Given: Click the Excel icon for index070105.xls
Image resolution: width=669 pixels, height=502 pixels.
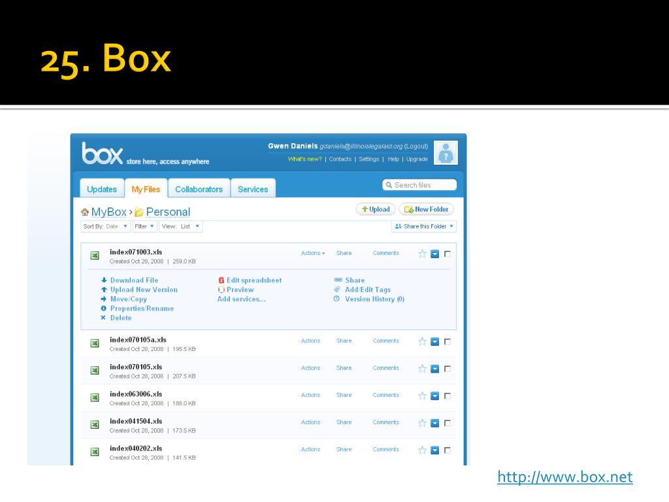Looking at the screenshot, I should pyautogui.click(x=95, y=371).
